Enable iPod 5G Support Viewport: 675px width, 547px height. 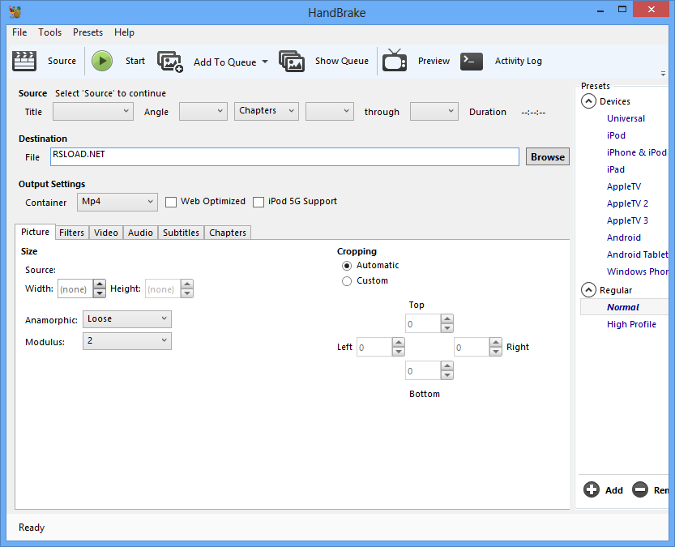coord(258,201)
